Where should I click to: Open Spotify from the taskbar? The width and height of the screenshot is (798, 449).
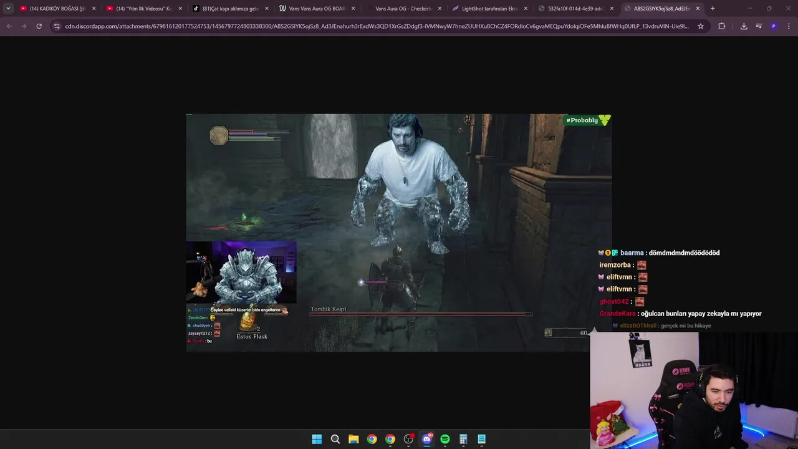(x=445, y=439)
